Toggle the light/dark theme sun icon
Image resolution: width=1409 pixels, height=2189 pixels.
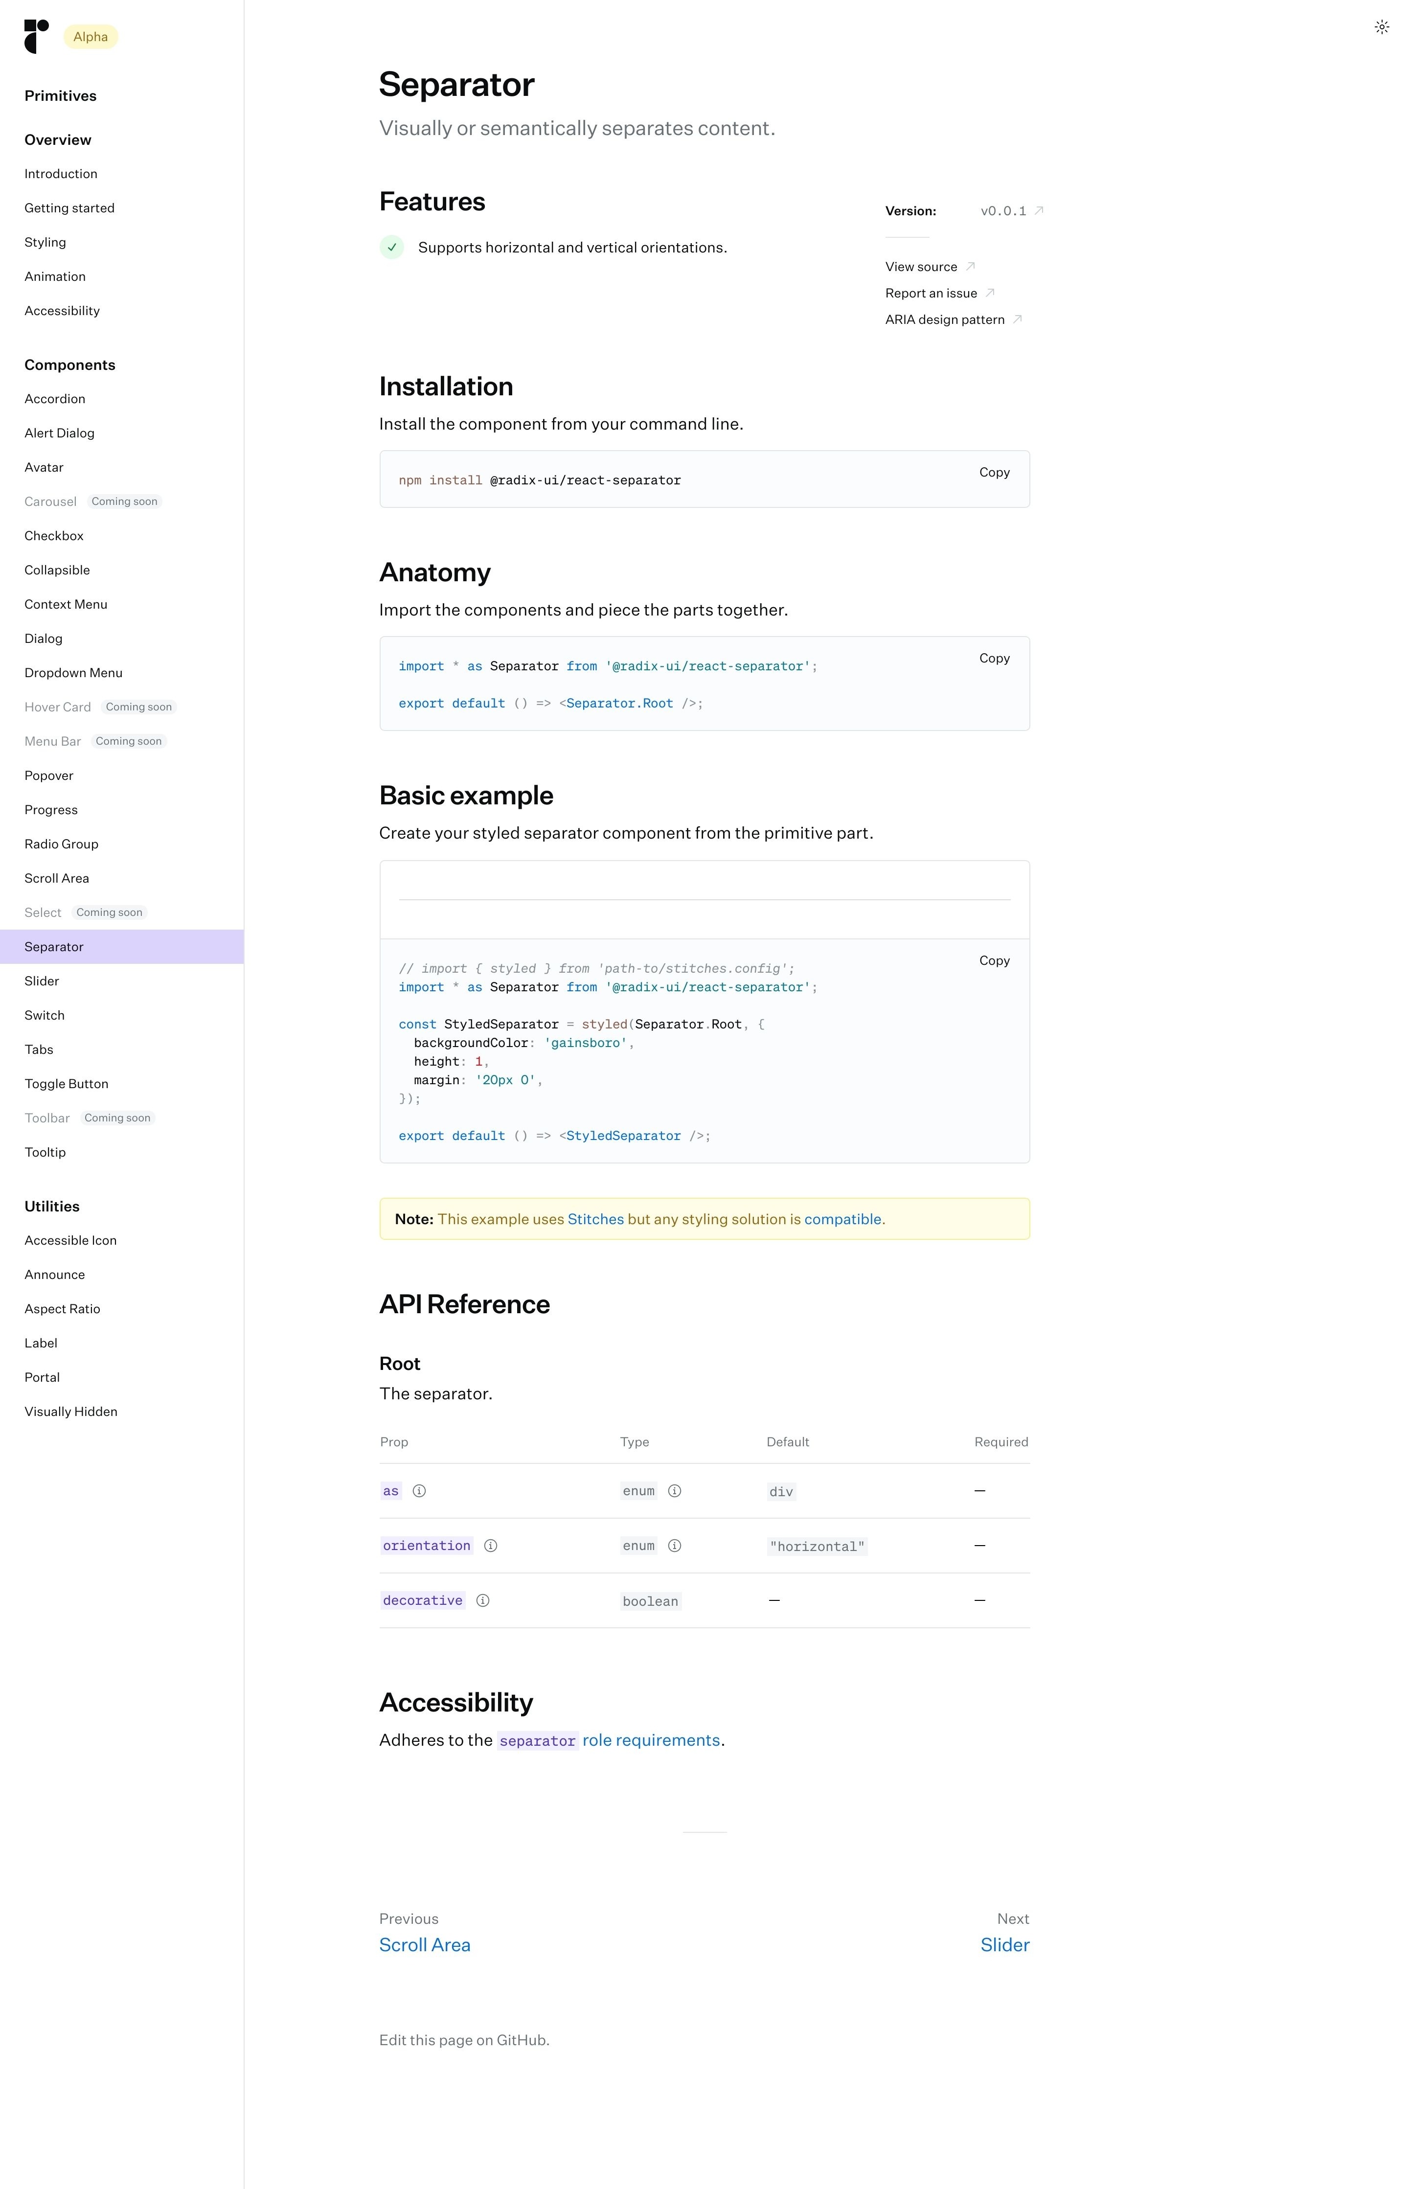point(1382,27)
